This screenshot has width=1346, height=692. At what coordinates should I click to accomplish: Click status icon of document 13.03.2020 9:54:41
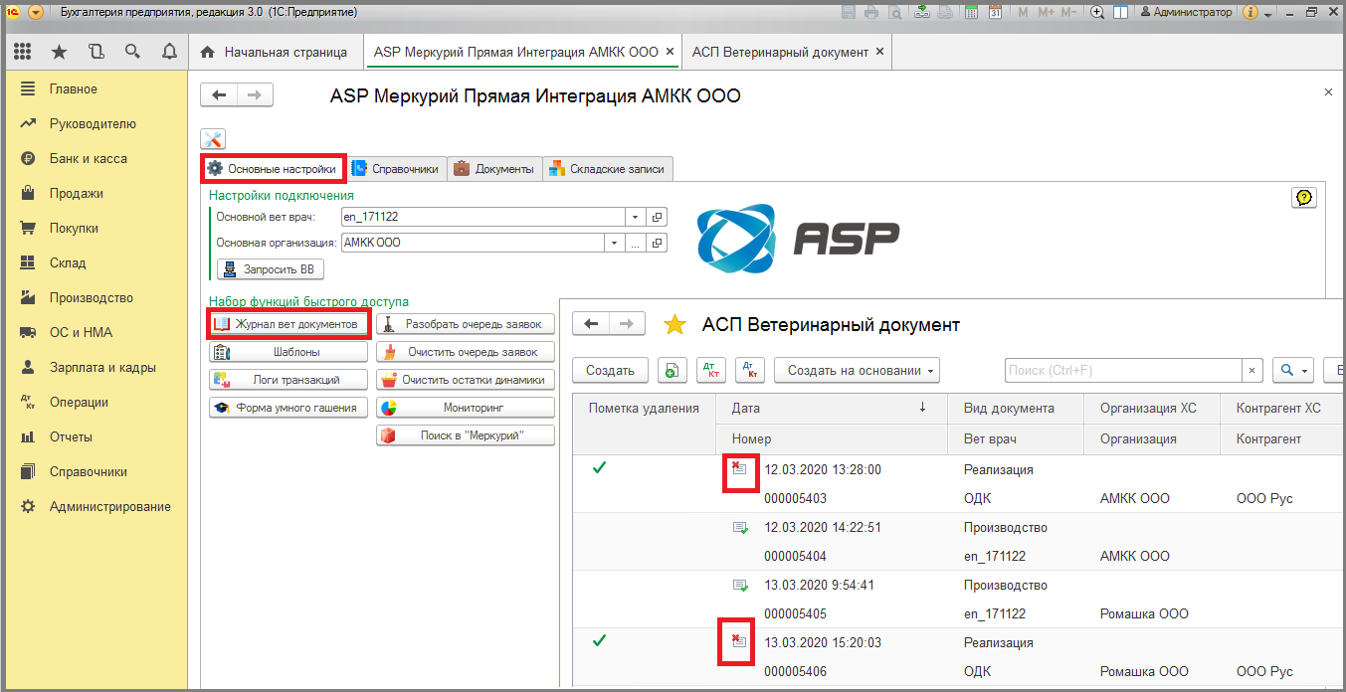click(739, 585)
